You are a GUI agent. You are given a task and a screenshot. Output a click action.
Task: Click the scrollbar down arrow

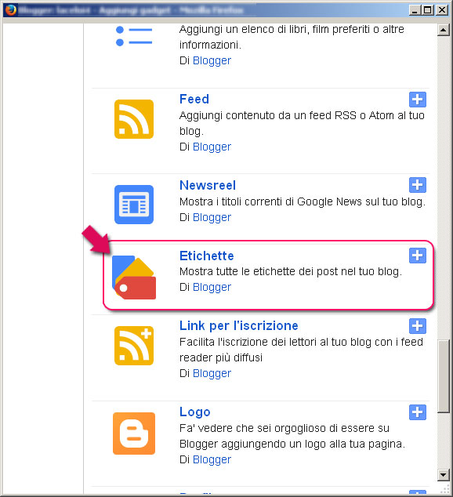pos(444,475)
